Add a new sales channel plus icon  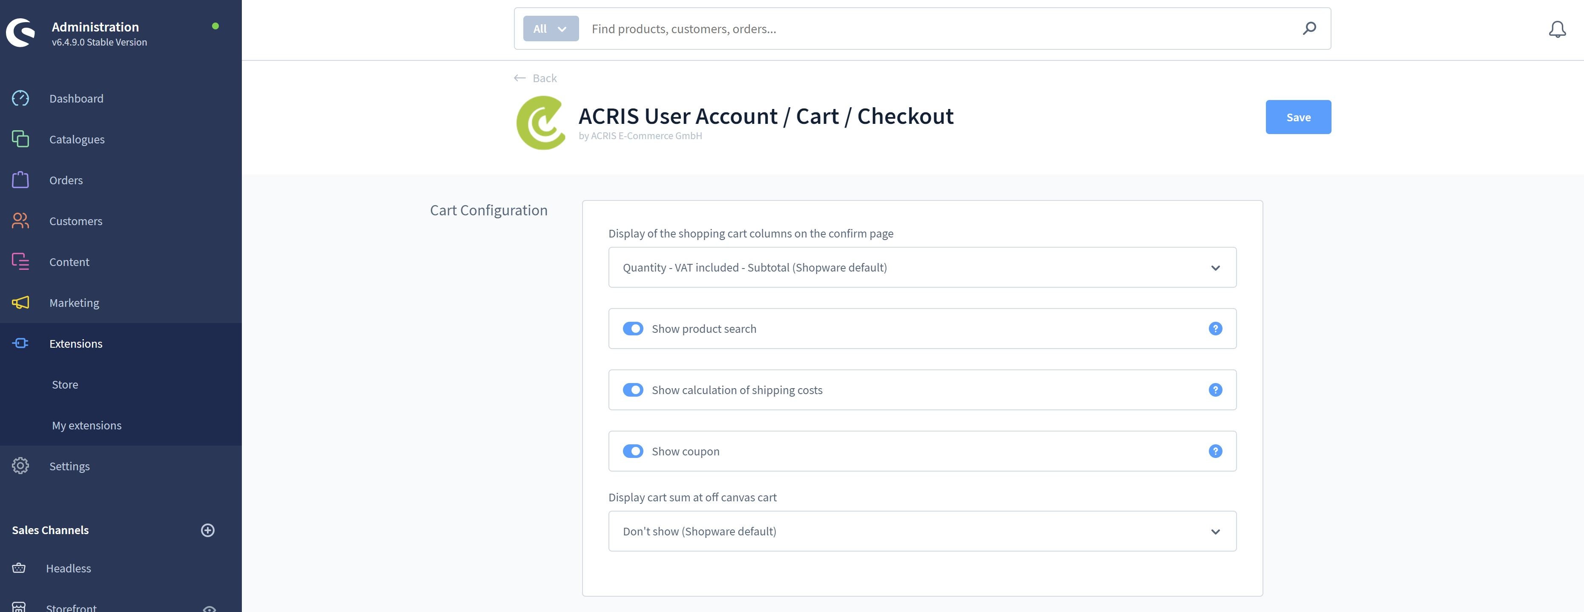point(208,530)
